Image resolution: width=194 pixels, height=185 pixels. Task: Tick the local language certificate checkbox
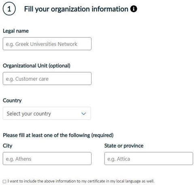coord(4,181)
